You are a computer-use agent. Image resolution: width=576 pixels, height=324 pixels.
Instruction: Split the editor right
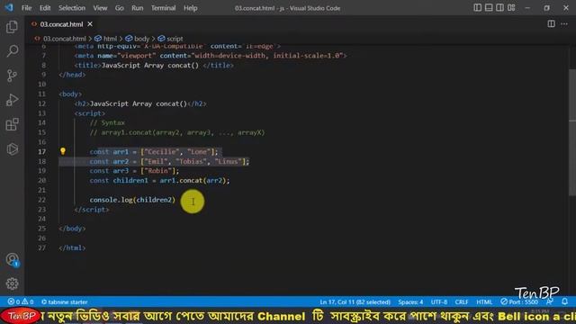pyautogui.click(x=551, y=24)
